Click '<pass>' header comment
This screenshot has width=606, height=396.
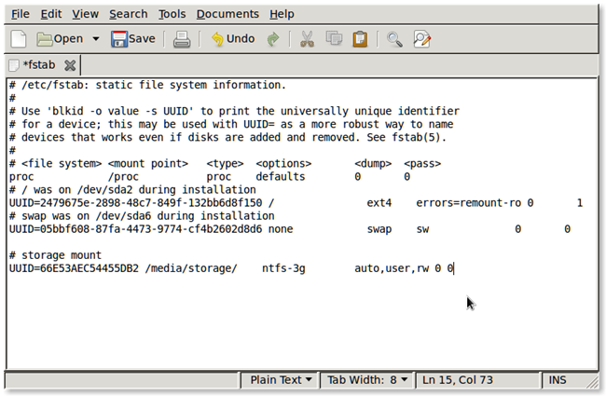(422, 163)
